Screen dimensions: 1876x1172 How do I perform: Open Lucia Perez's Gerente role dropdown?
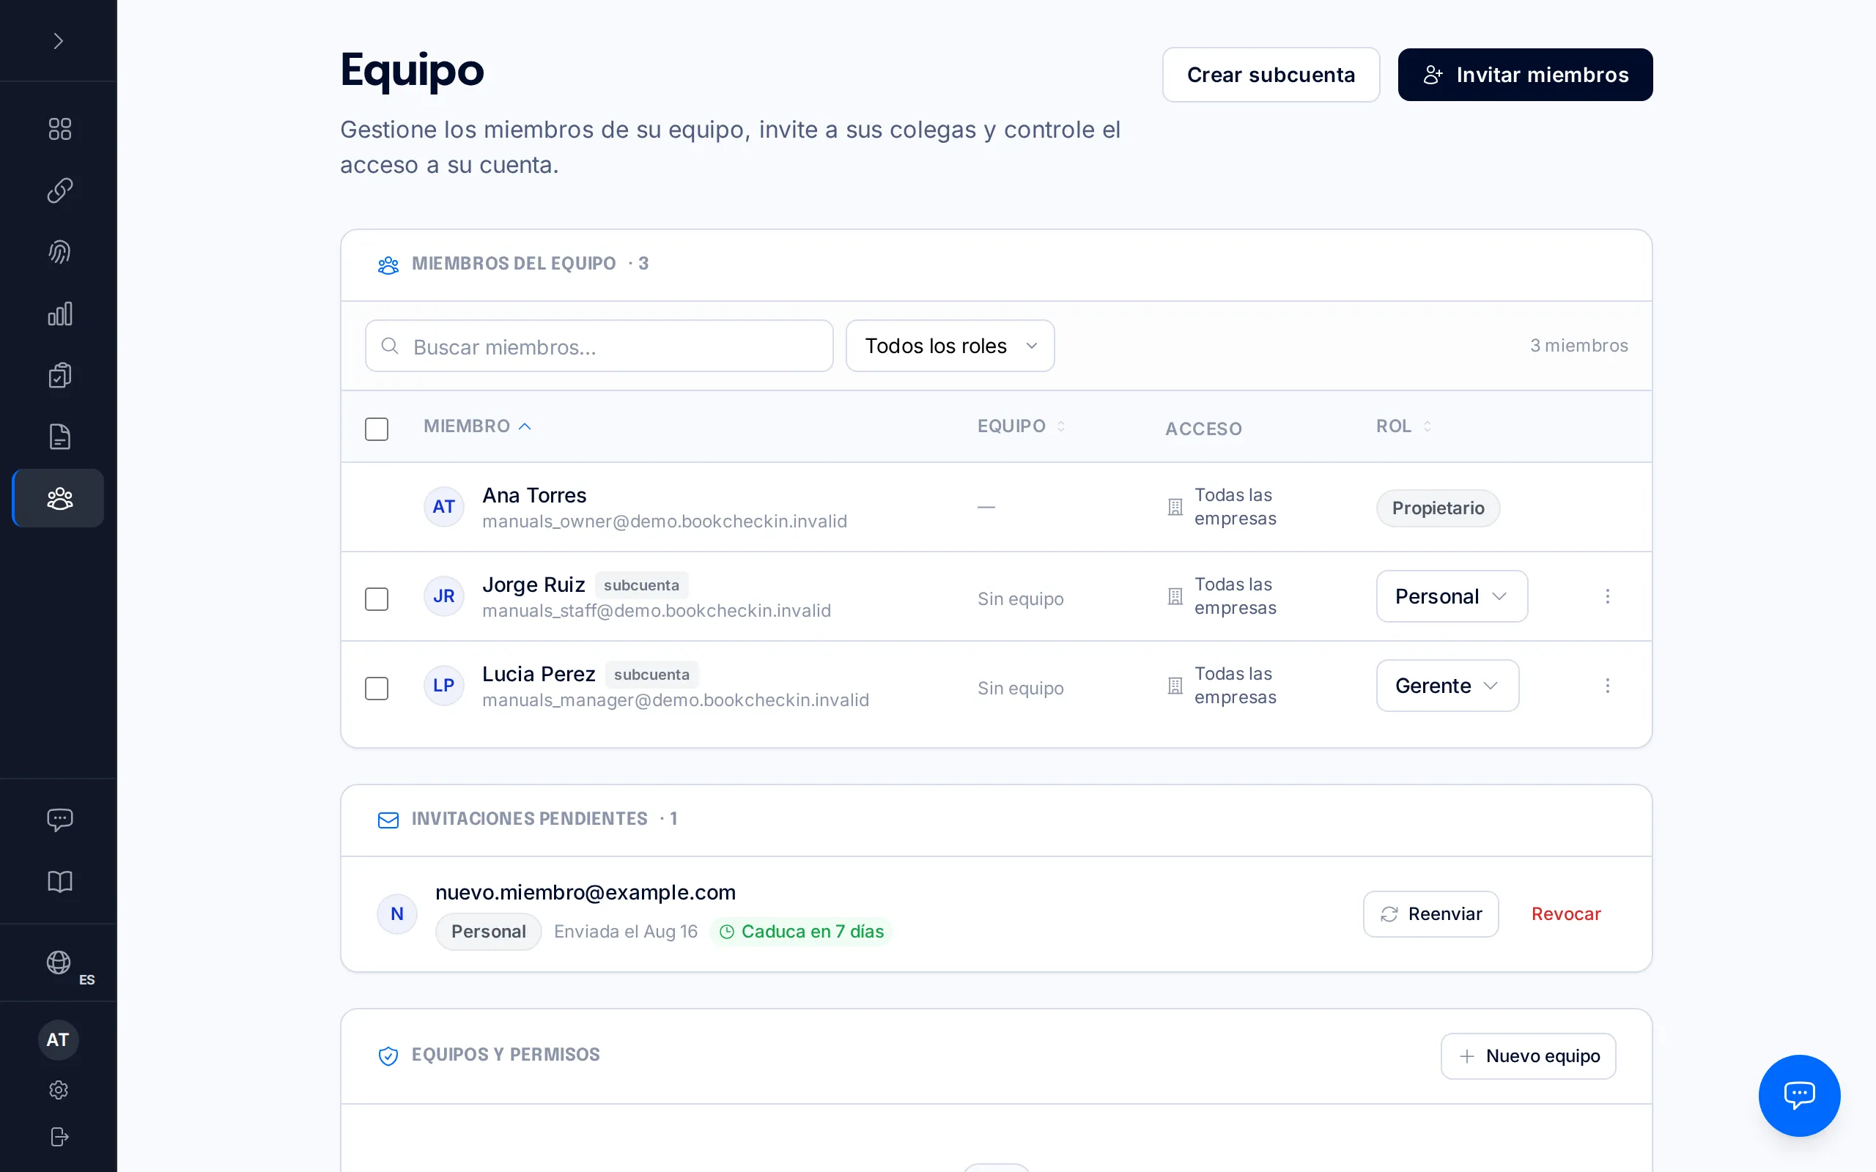tap(1447, 686)
